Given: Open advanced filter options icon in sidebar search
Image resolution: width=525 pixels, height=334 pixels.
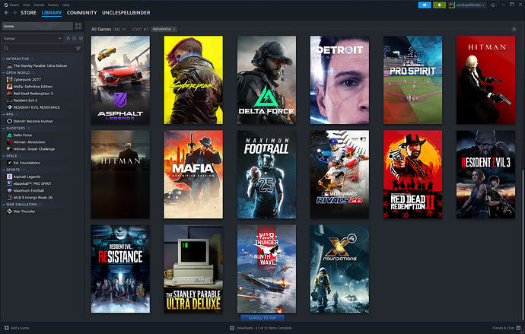Looking at the screenshot, I should pos(78,49).
